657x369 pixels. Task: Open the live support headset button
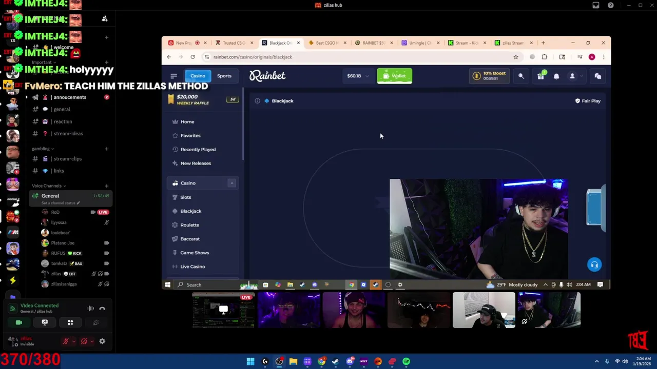pos(594,264)
